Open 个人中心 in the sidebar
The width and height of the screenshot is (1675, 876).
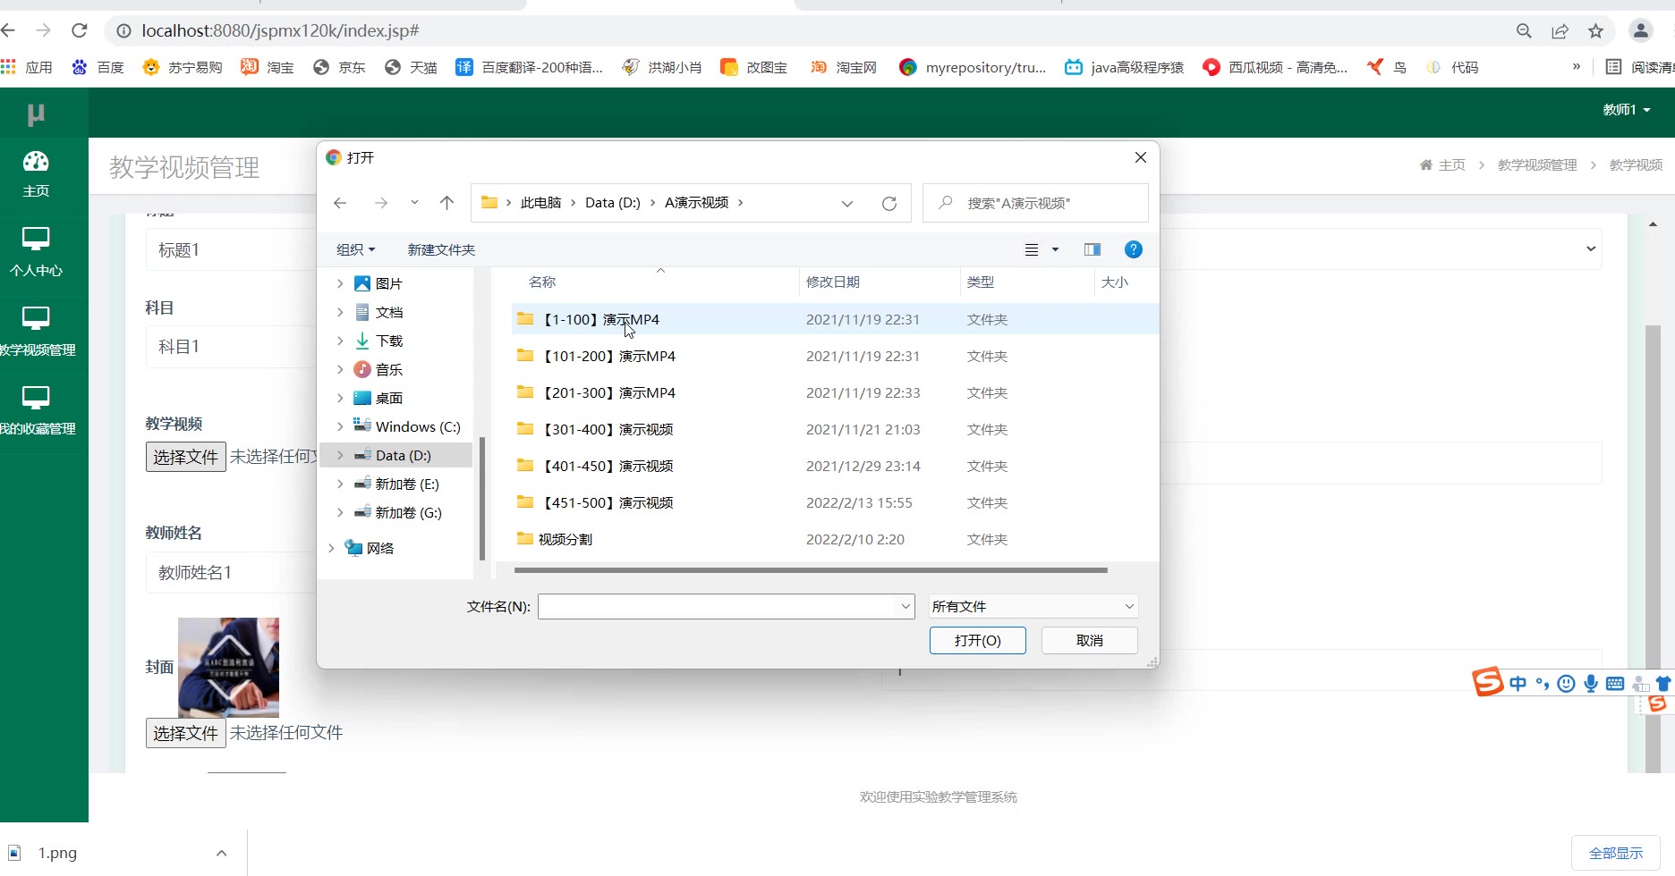[36, 252]
